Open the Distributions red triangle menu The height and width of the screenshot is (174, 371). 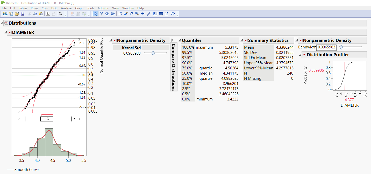pos(6,23)
